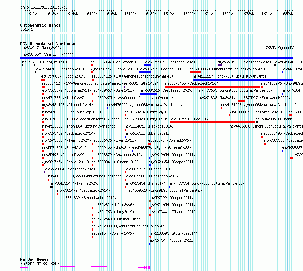The height and width of the screenshot is (271, 303).
Task: Click the nsv6375927 (Sedlazeck2020) red bar
Action: point(241,101)
